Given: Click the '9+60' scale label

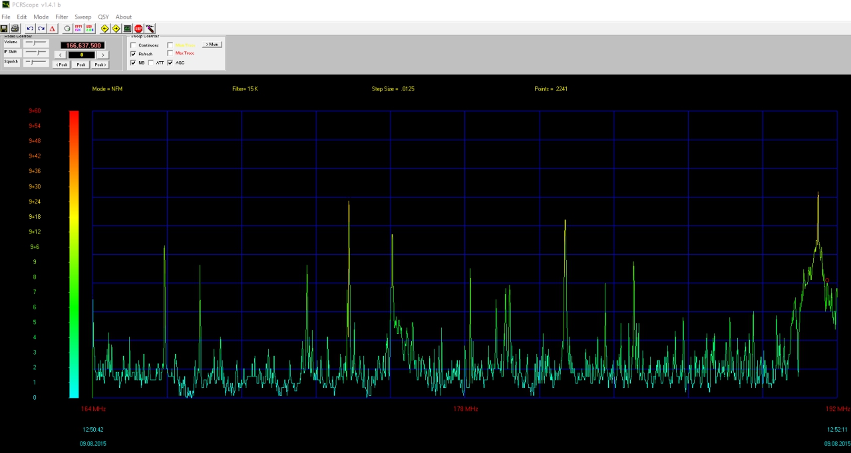Looking at the screenshot, I should [35, 110].
